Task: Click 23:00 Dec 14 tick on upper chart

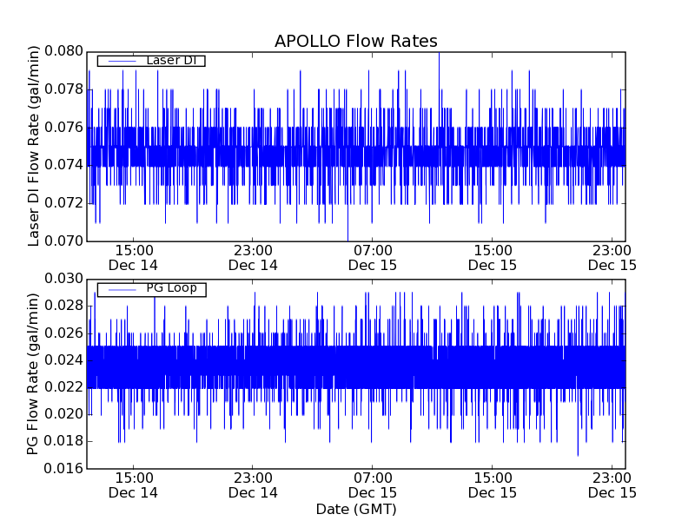Action: click(253, 257)
